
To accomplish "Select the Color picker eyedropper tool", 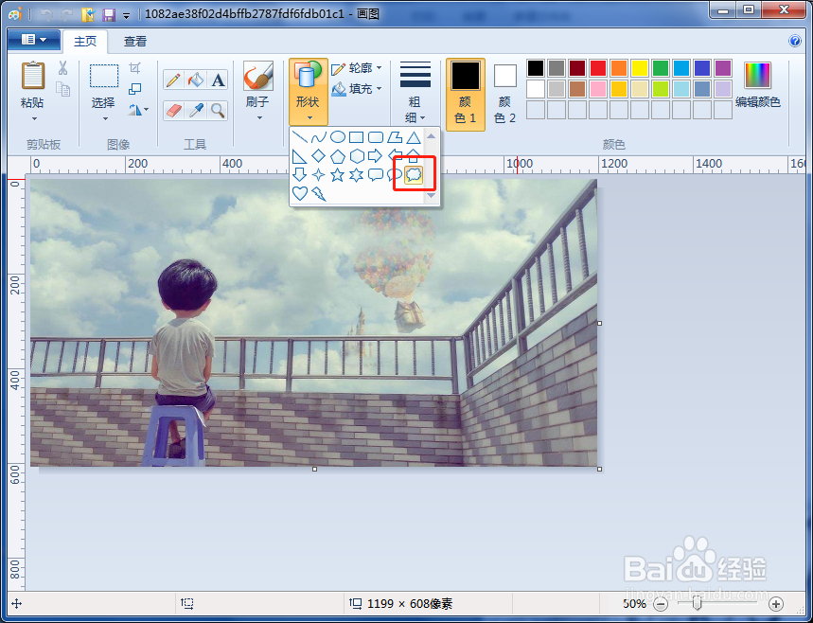I will (x=196, y=111).
